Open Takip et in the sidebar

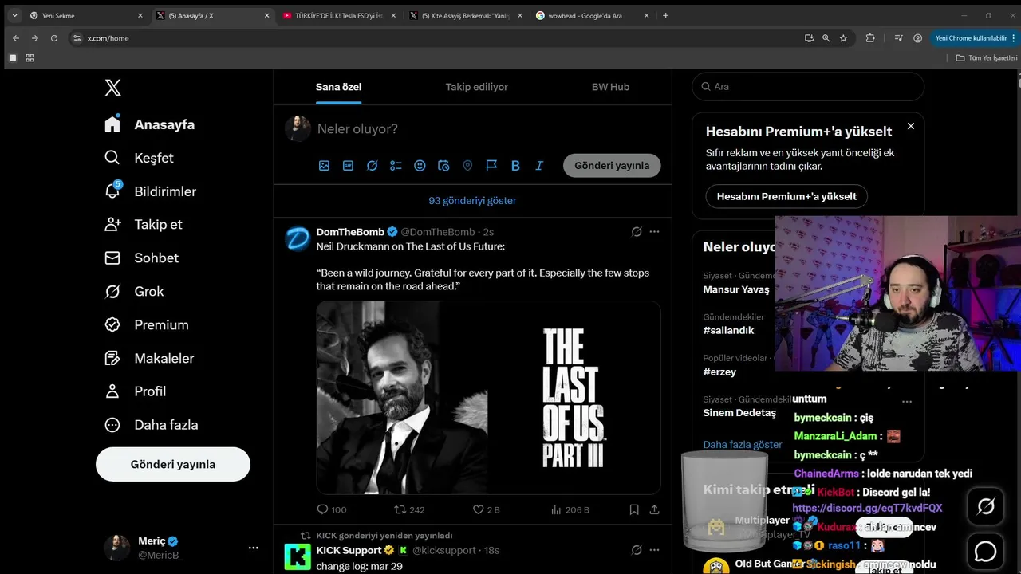(144, 224)
